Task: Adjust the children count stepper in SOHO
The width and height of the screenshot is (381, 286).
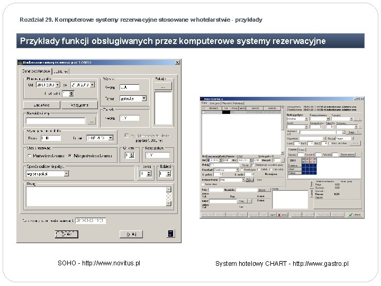Action: [168, 174]
